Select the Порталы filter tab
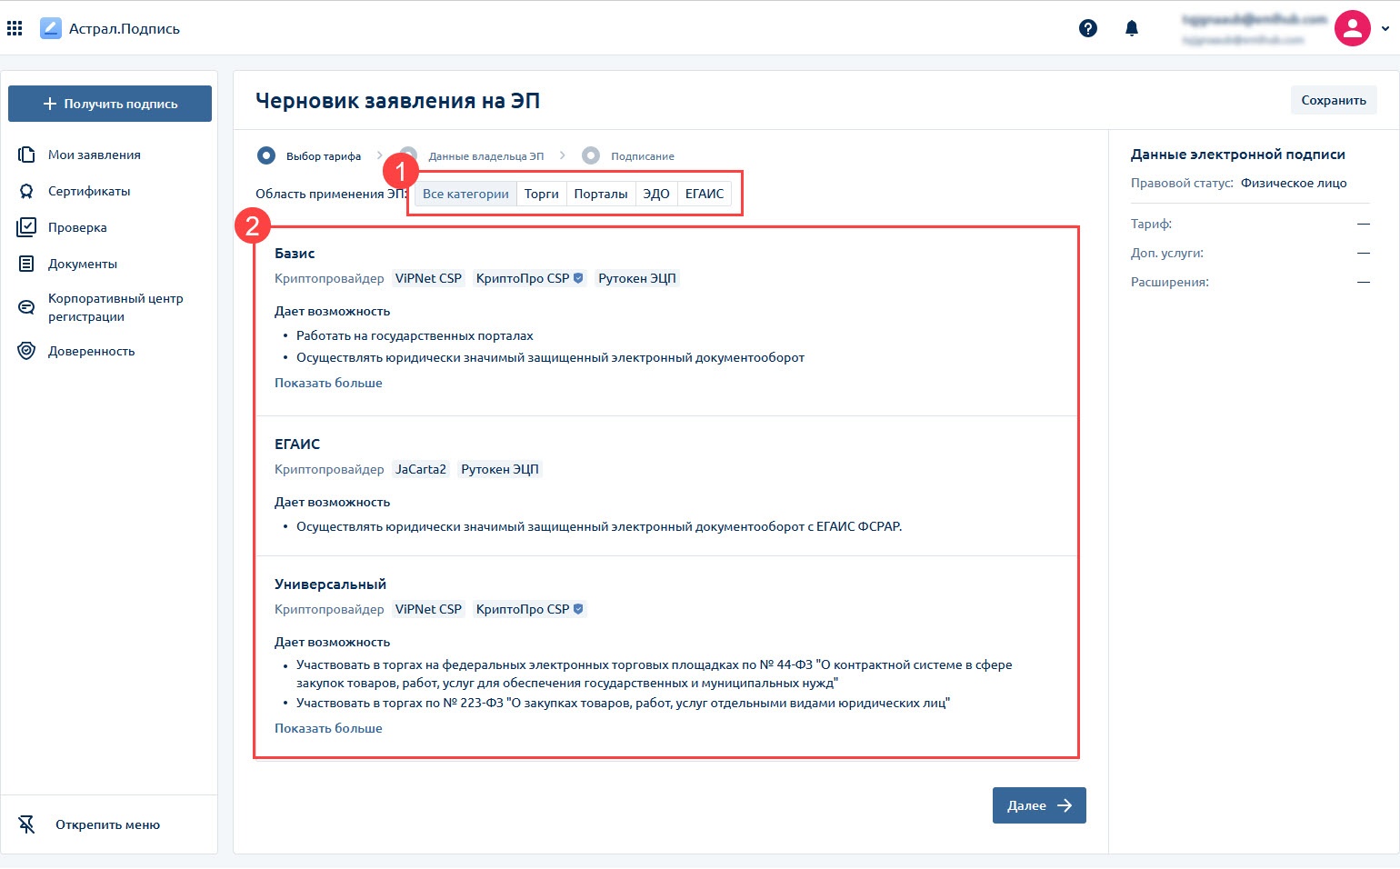The image size is (1400, 869). (601, 194)
